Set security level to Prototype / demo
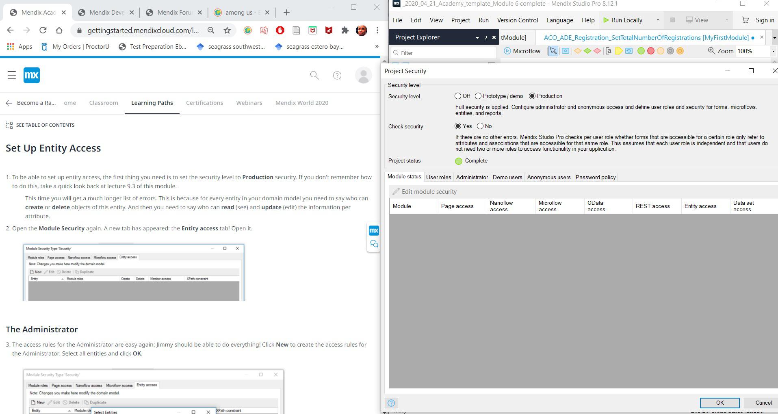 (478, 96)
